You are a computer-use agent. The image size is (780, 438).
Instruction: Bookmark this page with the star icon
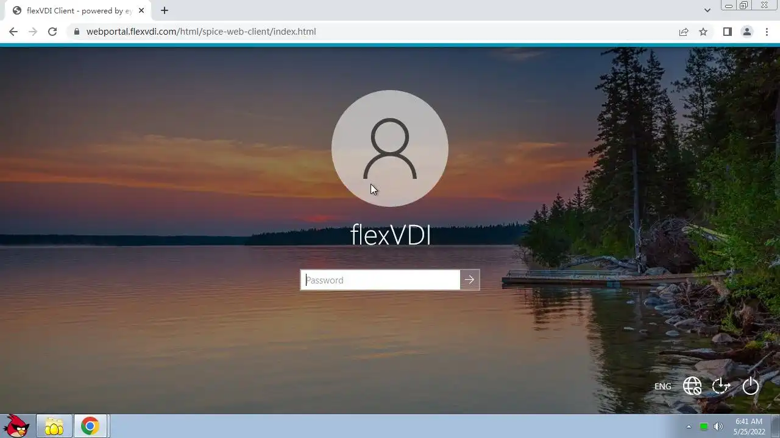pos(703,32)
